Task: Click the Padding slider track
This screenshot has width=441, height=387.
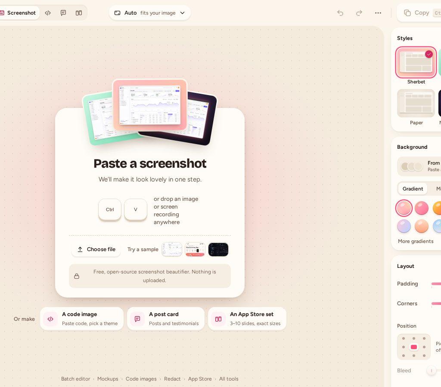Action: 436,284
